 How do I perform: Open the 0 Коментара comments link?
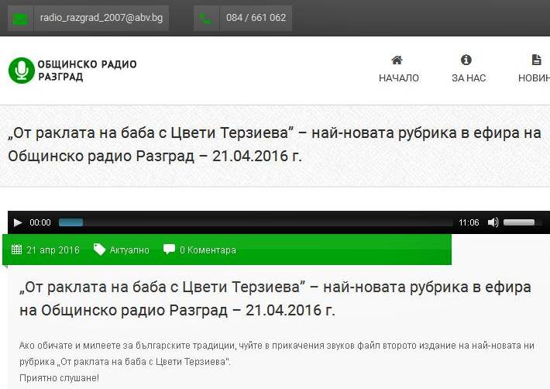tap(208, 250)
